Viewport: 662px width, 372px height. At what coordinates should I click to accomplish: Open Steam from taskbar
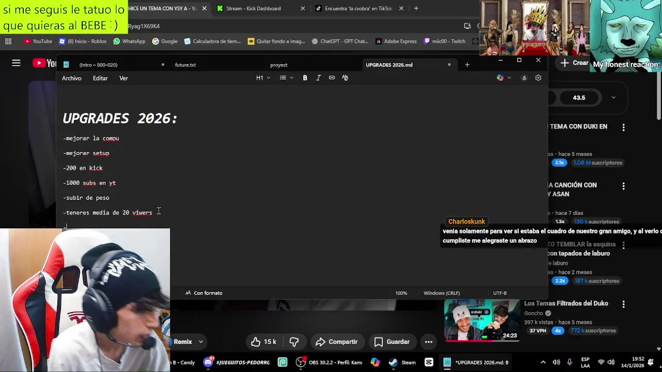pos(402,362)
